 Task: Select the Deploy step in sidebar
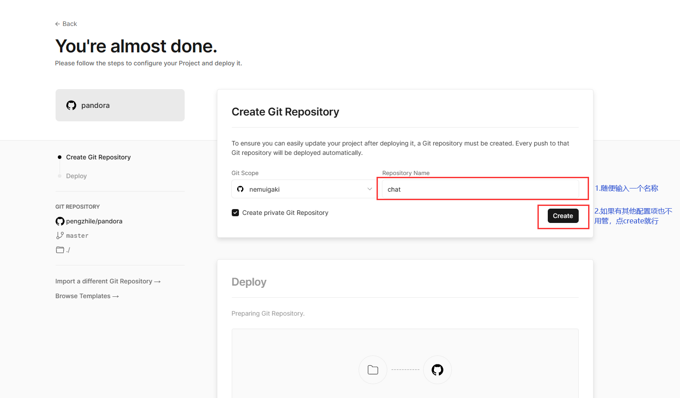(x=76, y=176)
